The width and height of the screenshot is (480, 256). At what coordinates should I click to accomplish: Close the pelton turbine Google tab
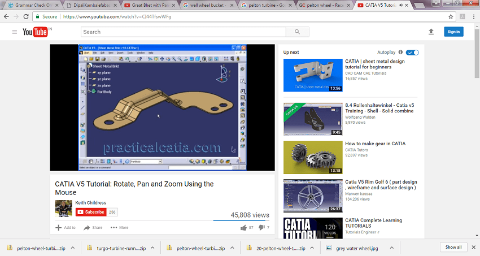(290, 5)
